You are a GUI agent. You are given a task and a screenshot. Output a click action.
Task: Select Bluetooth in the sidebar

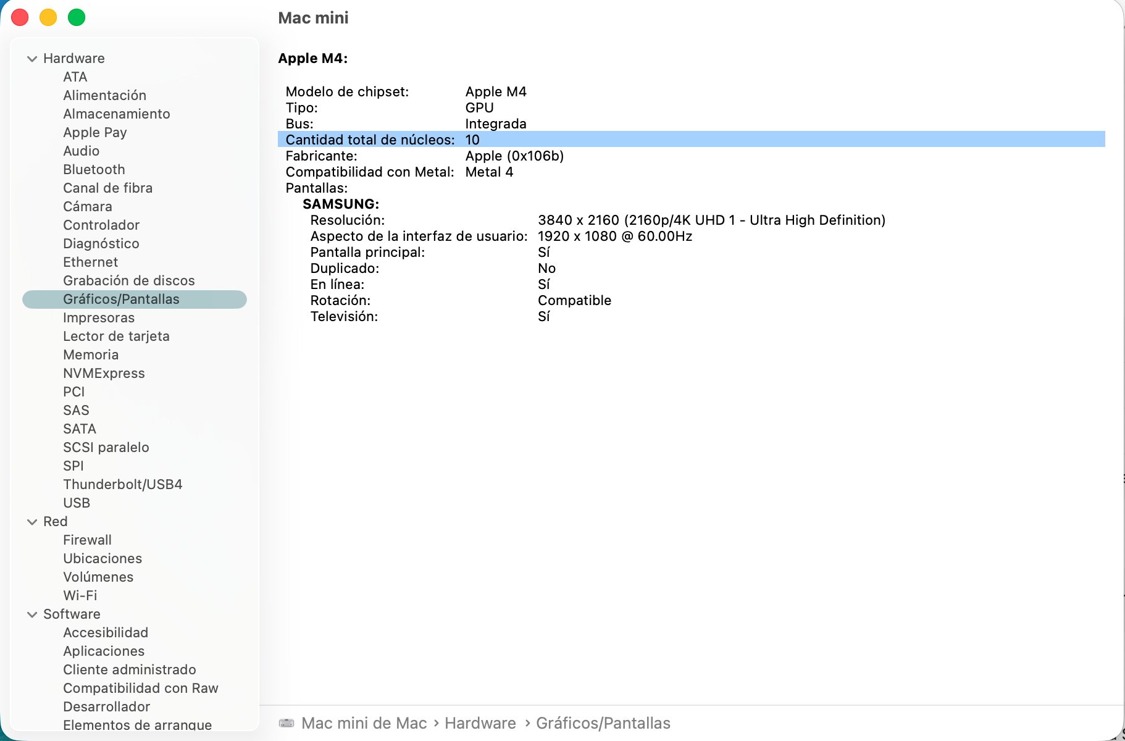pyautogui.click(x=94, y=169)
